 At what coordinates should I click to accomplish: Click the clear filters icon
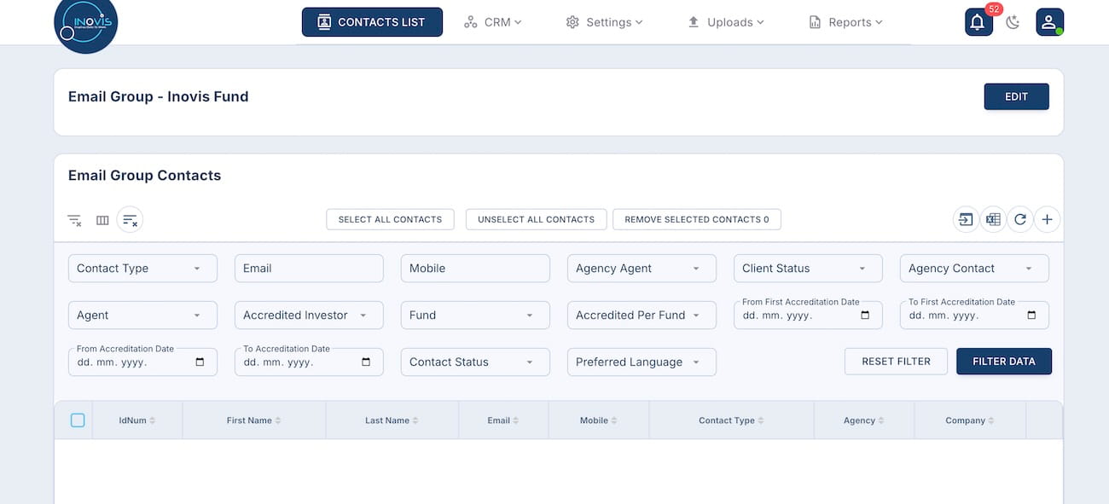point(74,220)
